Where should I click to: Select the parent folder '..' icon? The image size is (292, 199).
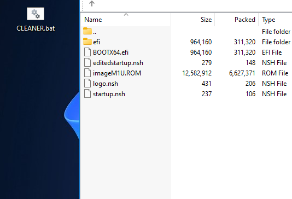click(87, 31)
